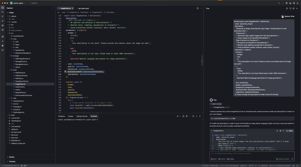Open the account profile icon in title bar
This screenshot has height=167, width=301.
(297, 3)
